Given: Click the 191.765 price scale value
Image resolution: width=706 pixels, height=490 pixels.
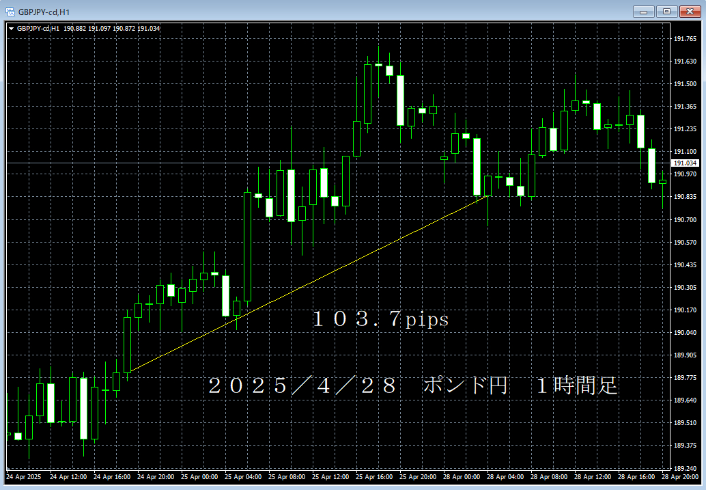Looking at the screenshot, I should pos(685,39).
